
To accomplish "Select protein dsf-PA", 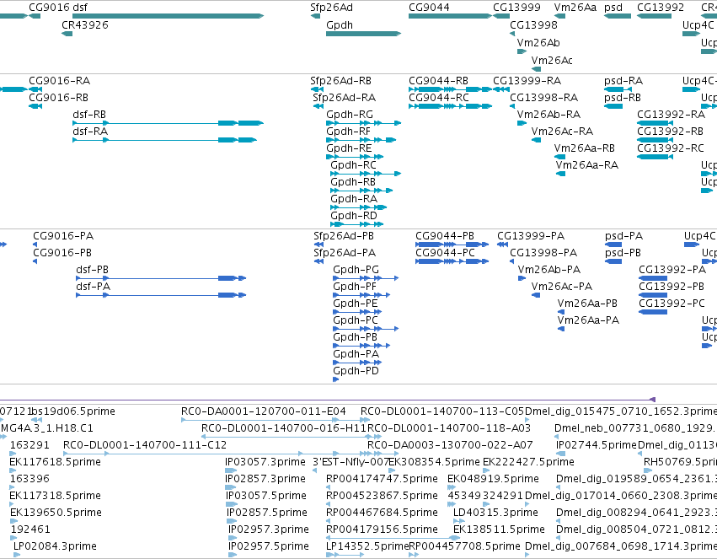I will (x=161, y=295).
